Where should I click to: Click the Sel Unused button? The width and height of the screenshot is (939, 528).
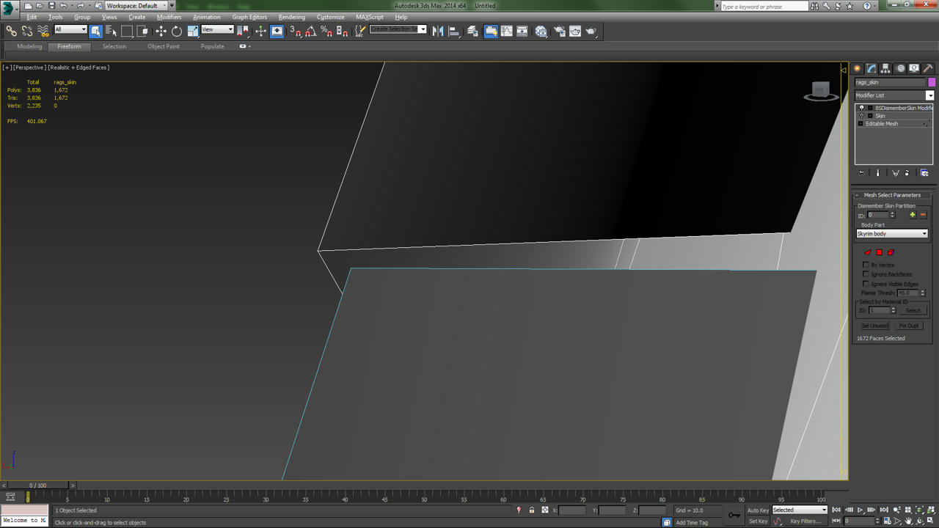pyautogui.click(x=874, y=326)
